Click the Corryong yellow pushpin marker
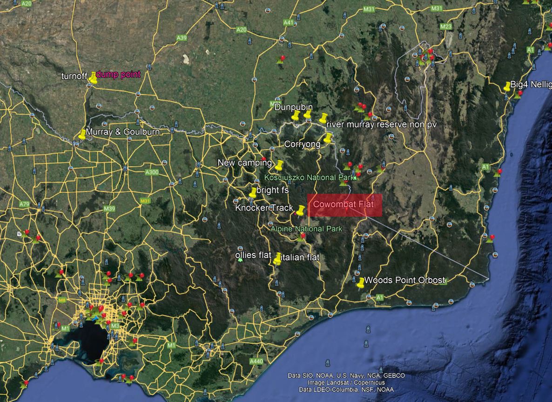Viewport: 552px width, 402px height. coord(328,138)
